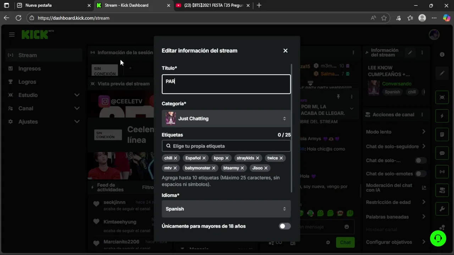Refresh the browser page
454x255 pixels.
18,18
